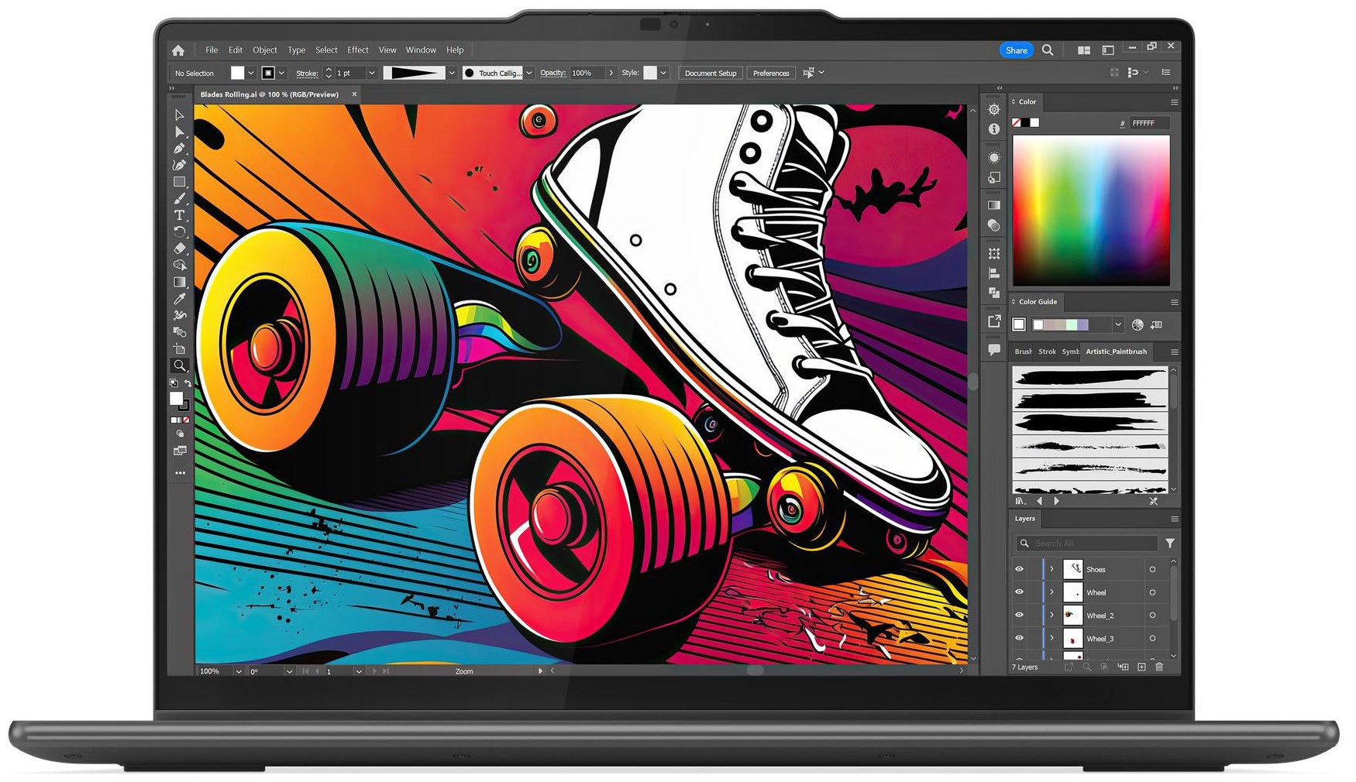The width and height of the screenshot is (1356, 782).
Task: Click inside the Color spectrum picker
Action: tap(1091, 211)
